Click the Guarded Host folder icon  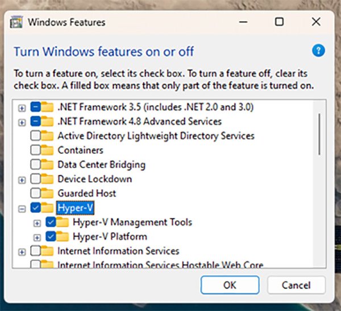pos(48,193)
